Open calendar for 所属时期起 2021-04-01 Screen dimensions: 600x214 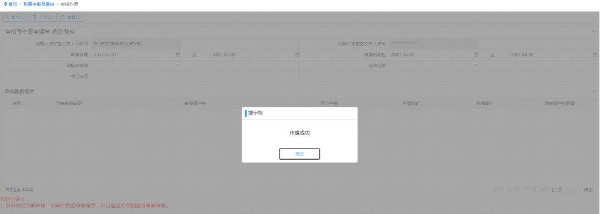[476, 55]
